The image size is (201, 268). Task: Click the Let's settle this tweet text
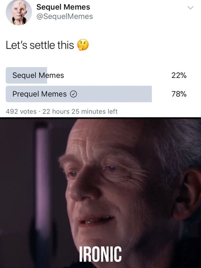coord(40,45)
